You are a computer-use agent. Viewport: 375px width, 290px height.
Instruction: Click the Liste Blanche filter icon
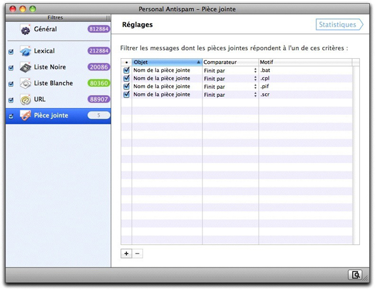point(26,83)
